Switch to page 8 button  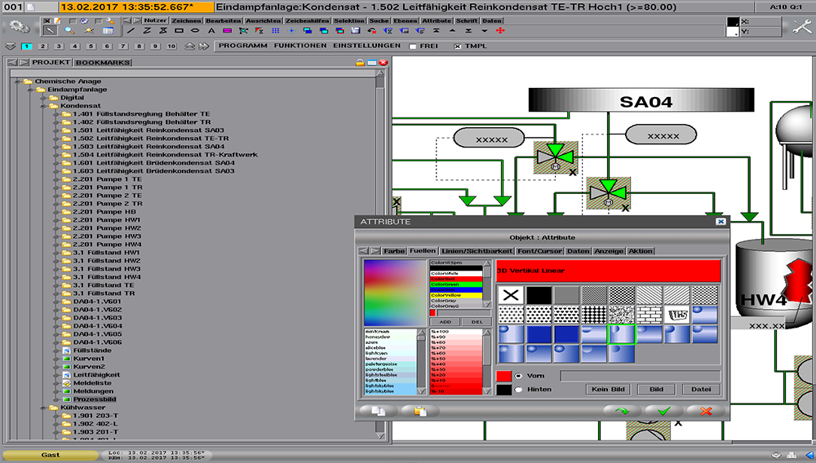point(140,46)
